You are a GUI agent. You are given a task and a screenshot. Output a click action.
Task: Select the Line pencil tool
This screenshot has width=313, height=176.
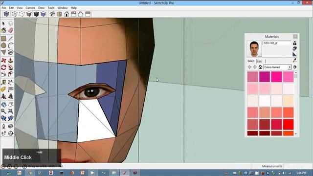(11, 38)
